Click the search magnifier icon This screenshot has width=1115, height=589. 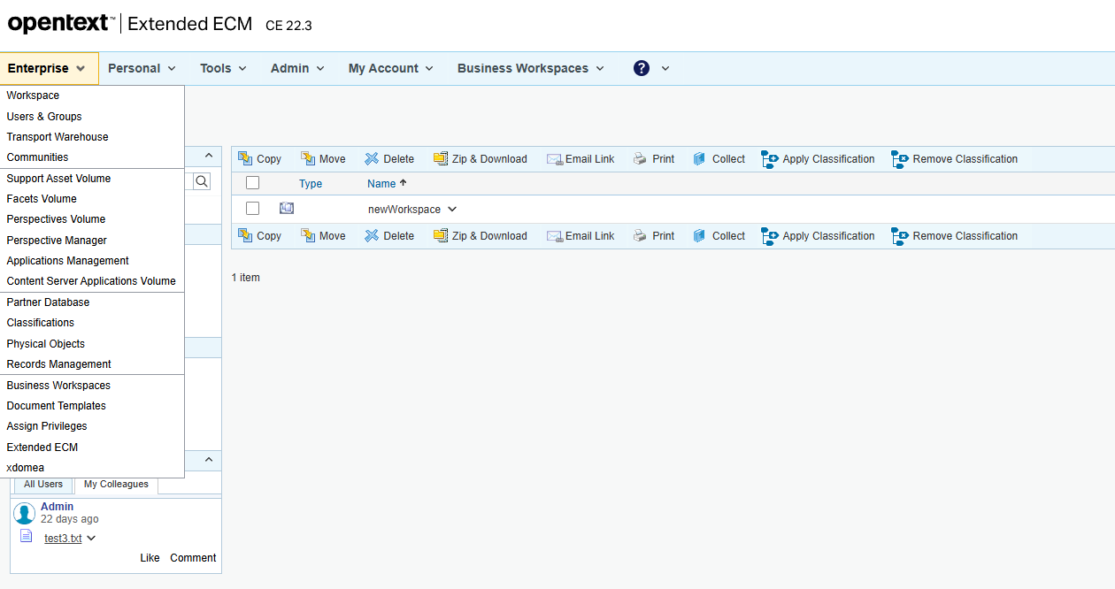click(202, 181)
